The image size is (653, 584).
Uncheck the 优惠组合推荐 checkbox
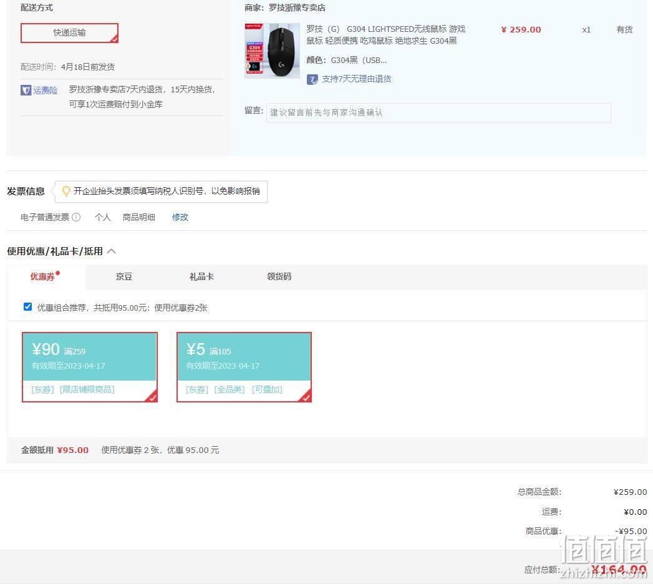(28, 307)
